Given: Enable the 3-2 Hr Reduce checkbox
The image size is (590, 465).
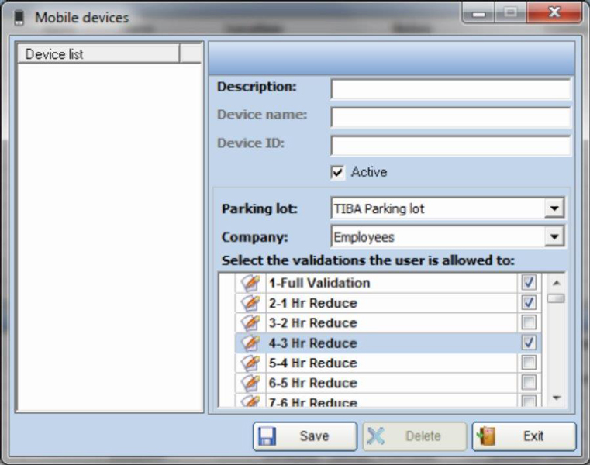Looking at the screenshot, I should tap(529, 323).
